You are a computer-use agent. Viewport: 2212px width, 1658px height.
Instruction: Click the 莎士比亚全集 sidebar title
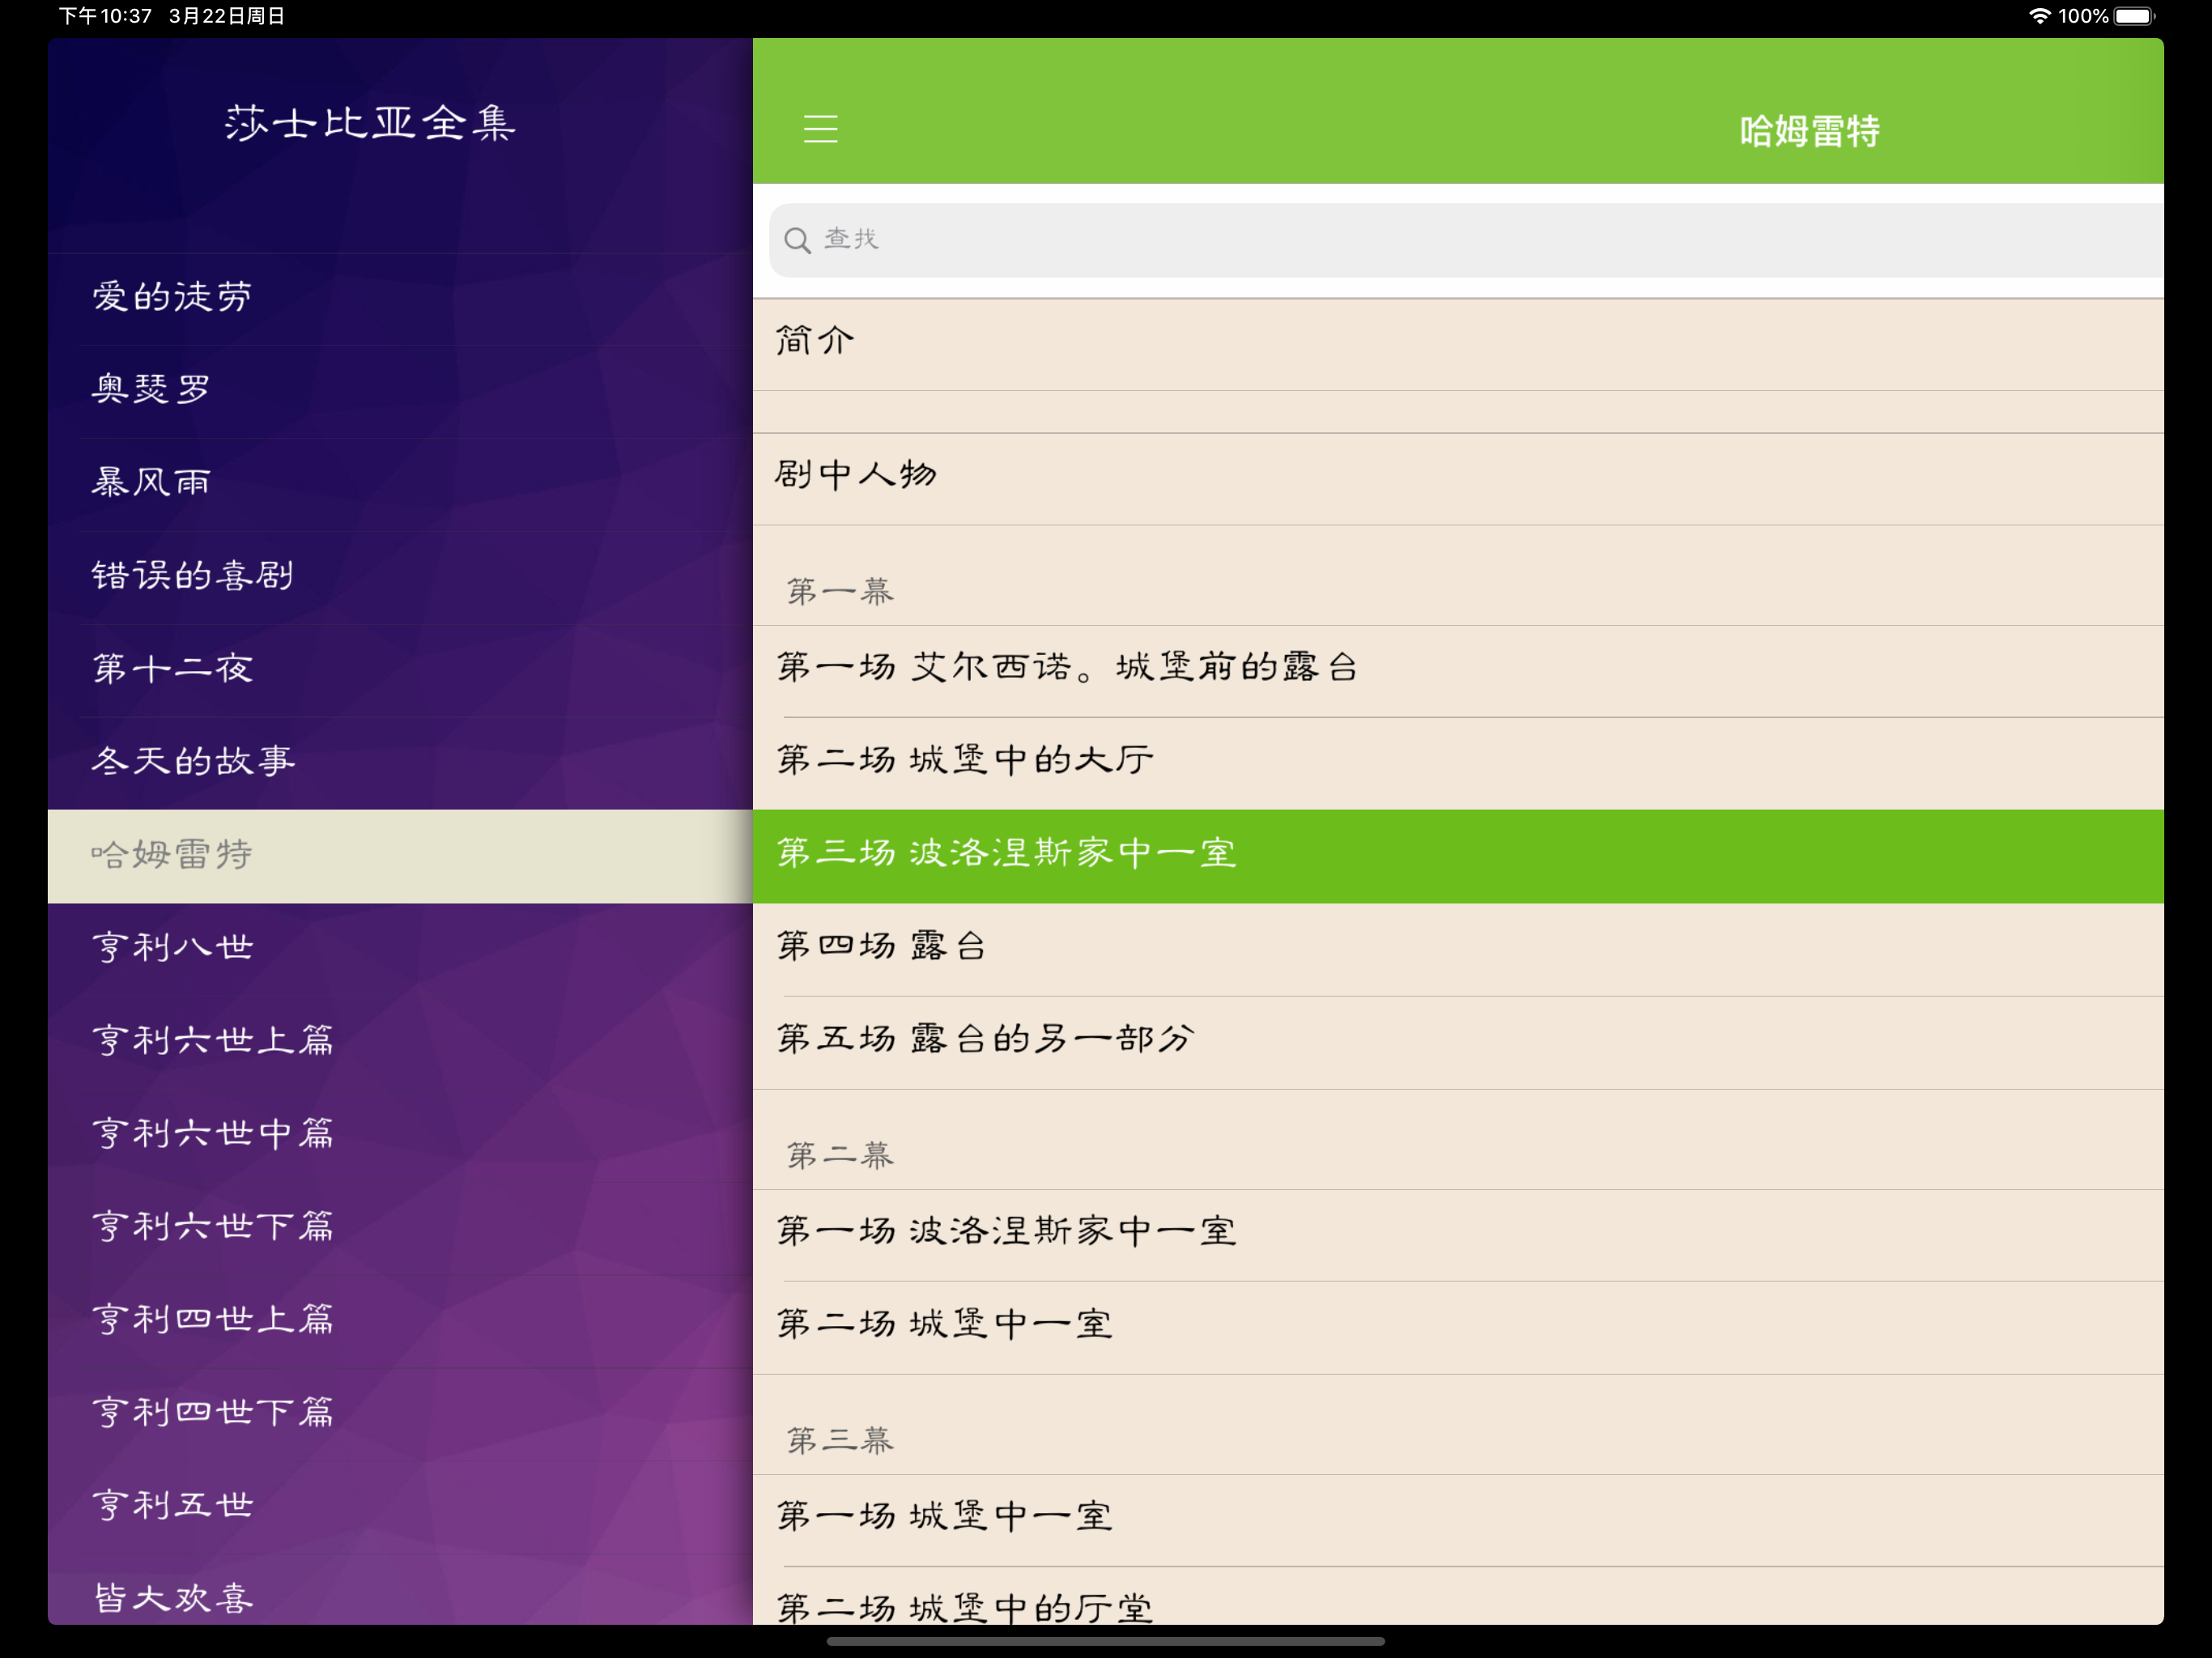[370, 123]
